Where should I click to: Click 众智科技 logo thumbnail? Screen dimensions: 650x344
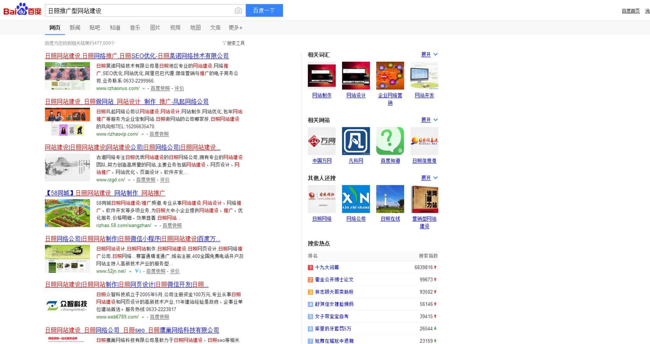[x=67, y=304]
